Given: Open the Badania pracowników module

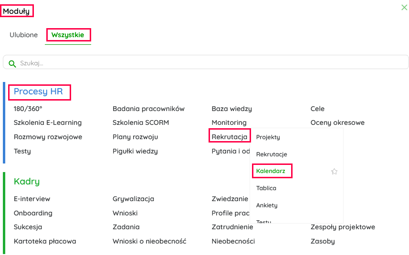Looking at the screenshot, I should point(148,109).
